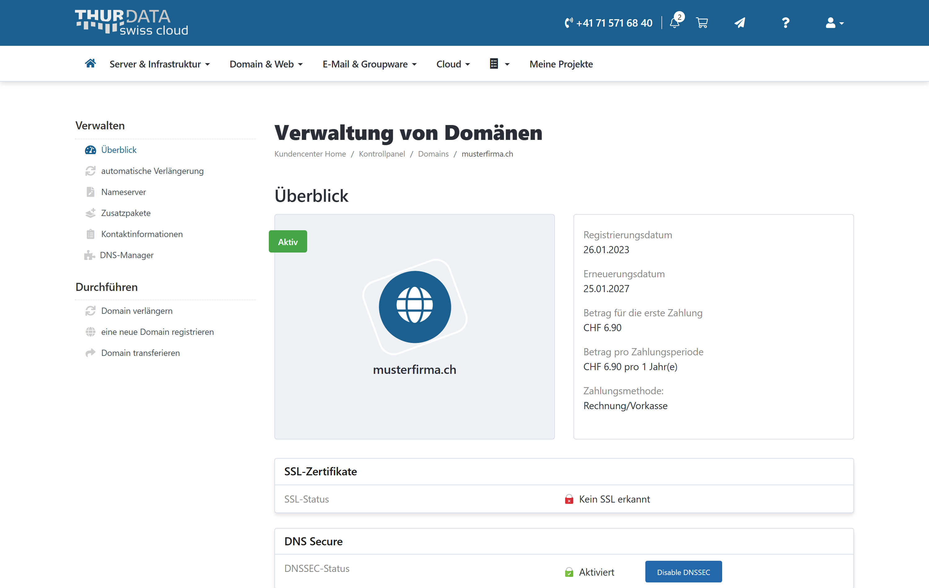Expand the E-Mail & Groupware menu
Image resolution: width=929 pixels, height=588 pixels.
point(370,64)
